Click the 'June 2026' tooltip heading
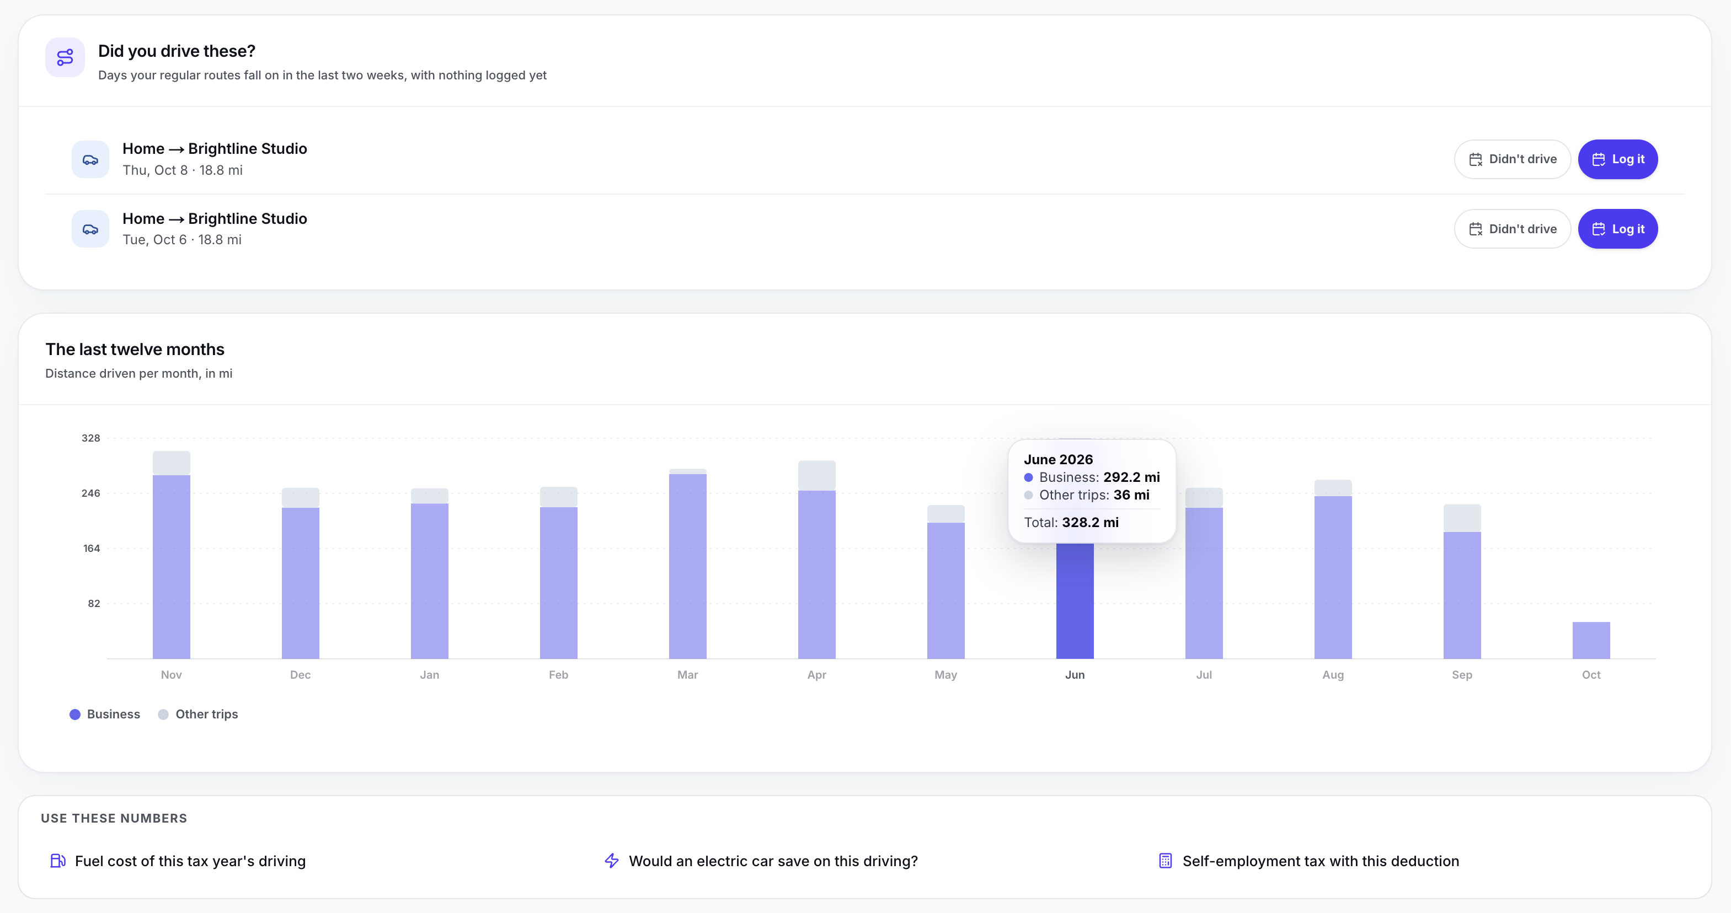 (1059, 459)
